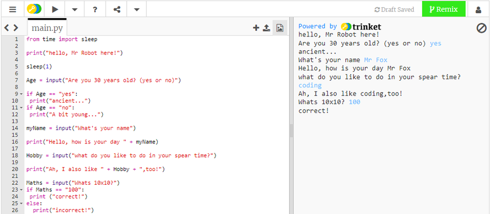Add a new file with plus icon
This screenshot has width=491, height=214.
pos(256,28)
